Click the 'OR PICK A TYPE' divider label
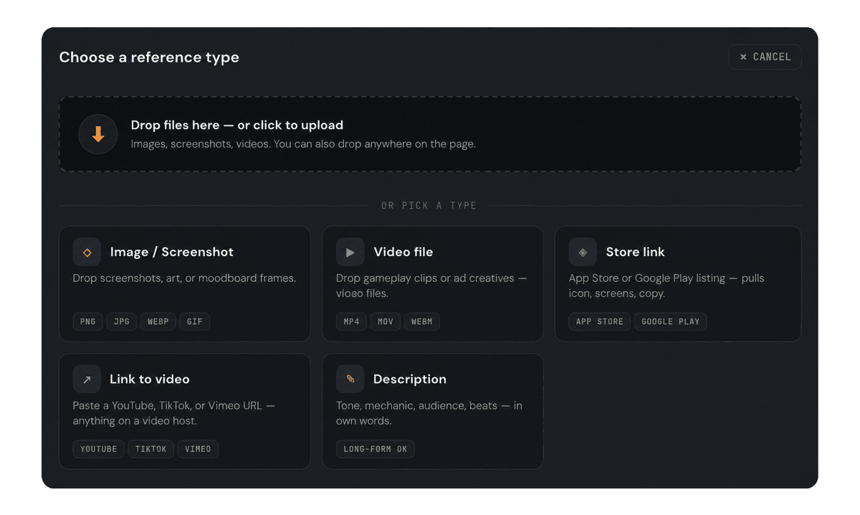 pos(429,206)
